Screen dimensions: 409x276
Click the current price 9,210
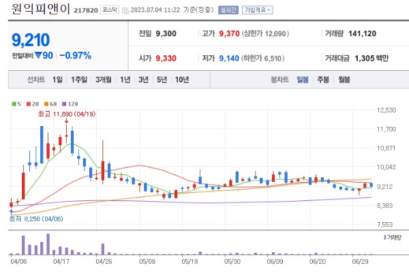click(31, 40)
